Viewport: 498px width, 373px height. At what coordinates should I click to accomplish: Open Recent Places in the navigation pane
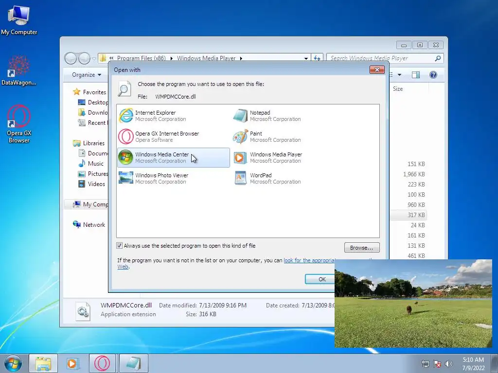pyautogui.click(x=93, y=122)
